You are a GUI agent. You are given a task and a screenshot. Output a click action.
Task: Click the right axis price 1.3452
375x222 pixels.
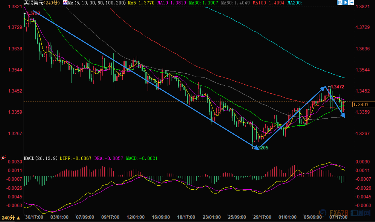(363, 91)
